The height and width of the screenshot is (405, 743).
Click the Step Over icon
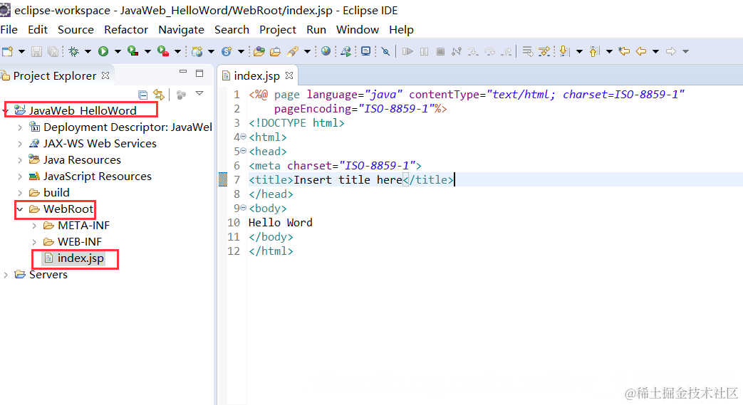[489, 51]
